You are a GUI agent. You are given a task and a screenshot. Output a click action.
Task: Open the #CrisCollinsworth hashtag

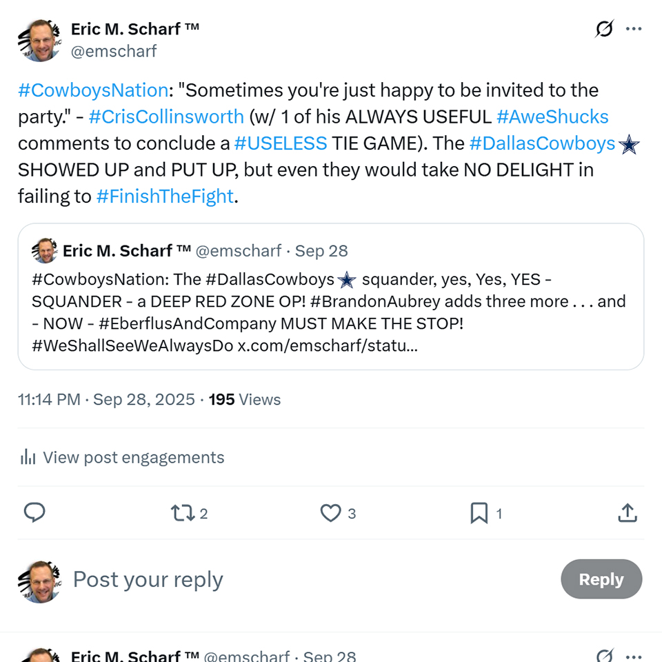coord(166,117)
